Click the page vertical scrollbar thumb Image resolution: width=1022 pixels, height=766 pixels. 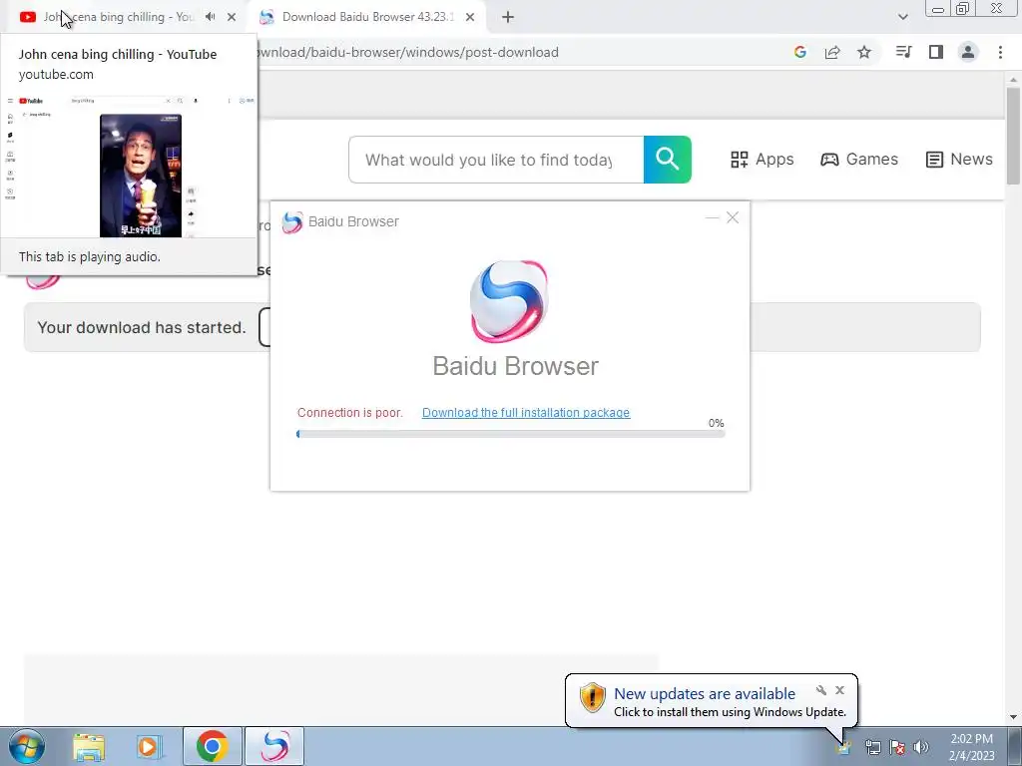tap(1013, 135)
